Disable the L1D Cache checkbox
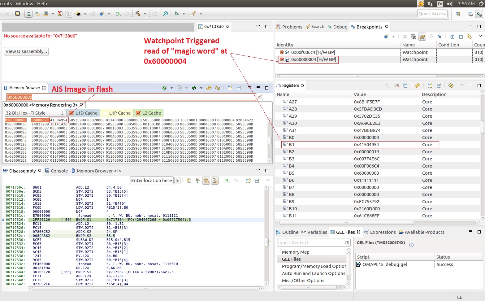485x301 pixels. coord(71,113)
